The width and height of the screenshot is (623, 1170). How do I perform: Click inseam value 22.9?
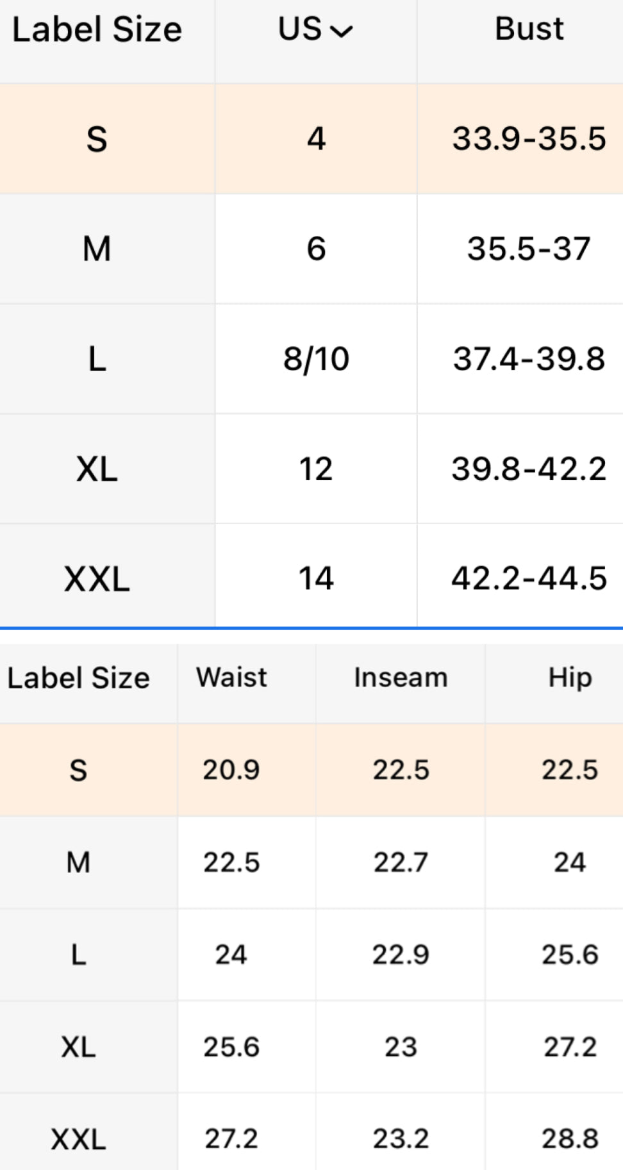click(x=401, y=955)
